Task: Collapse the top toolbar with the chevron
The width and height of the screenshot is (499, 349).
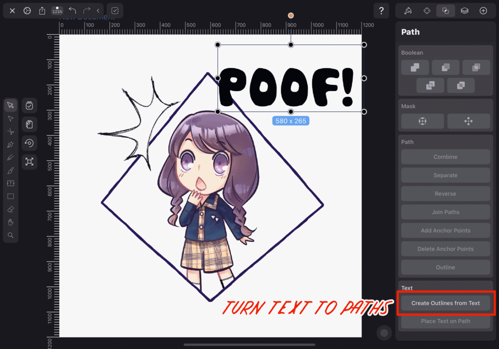Action: 98,10
